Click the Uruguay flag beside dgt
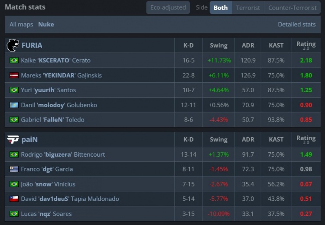Screen dimensions: 325x225 [x=14, y=169]
